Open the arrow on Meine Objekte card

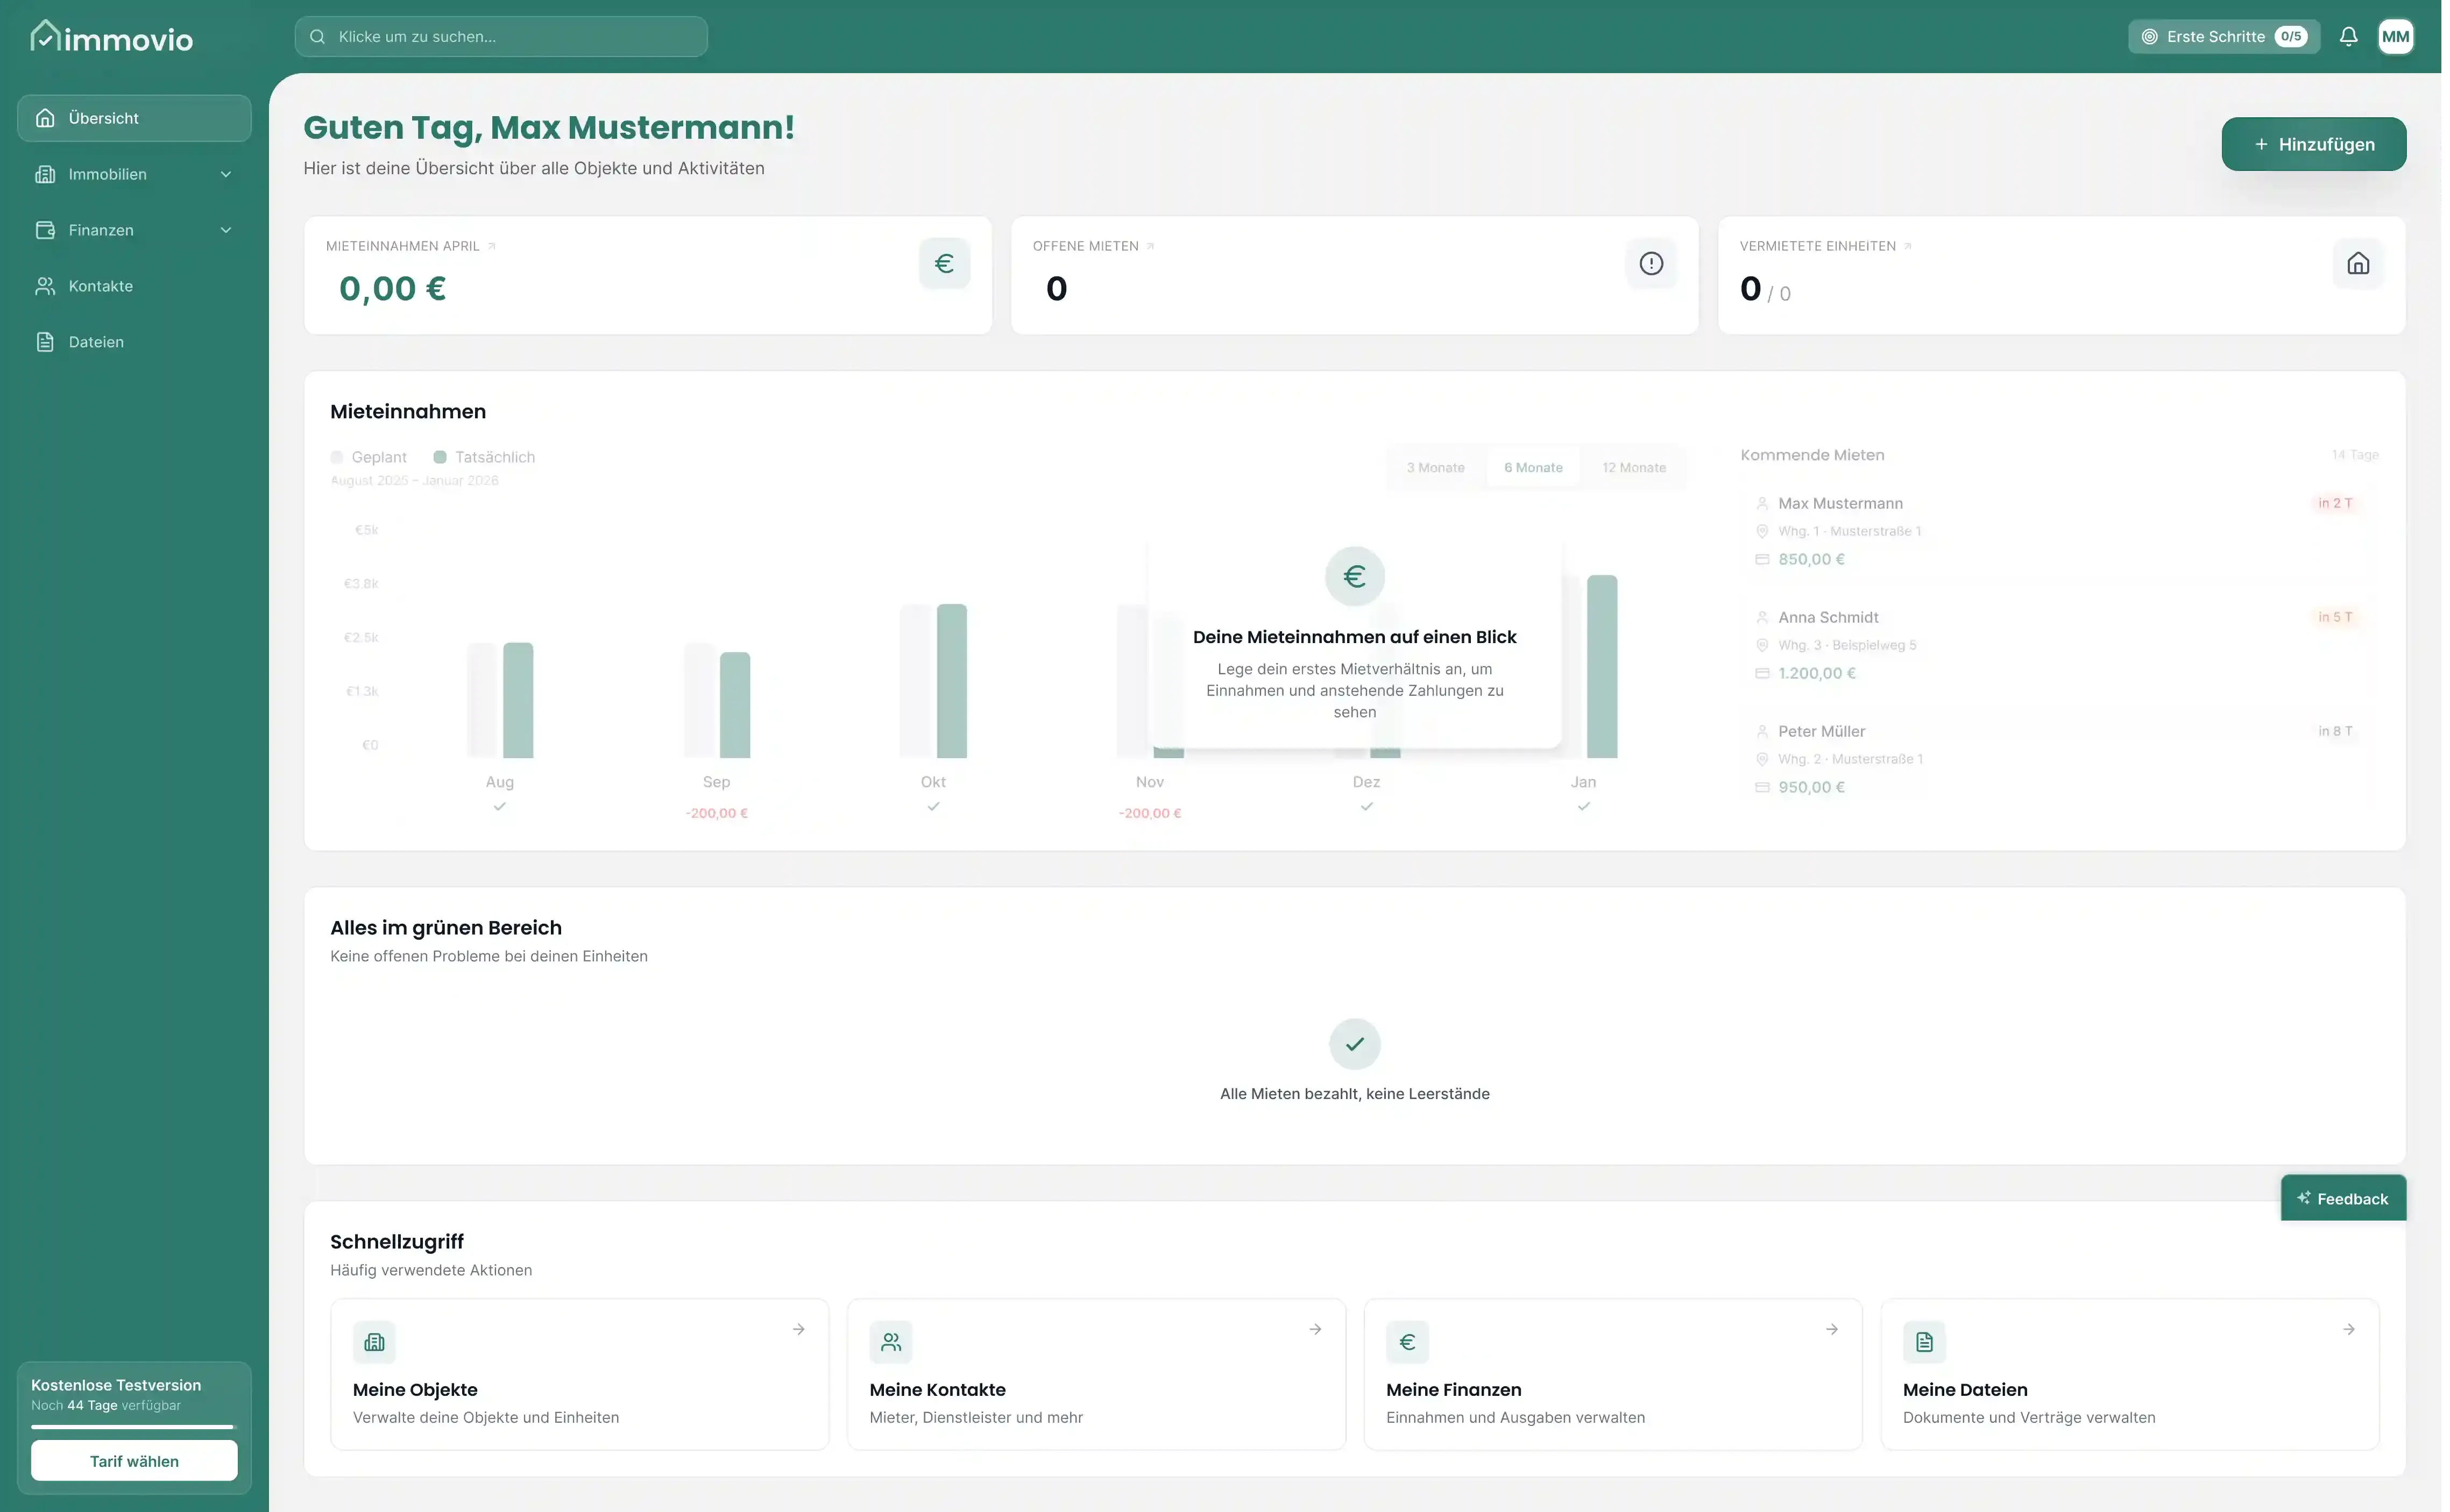[x=798, y=1329]
